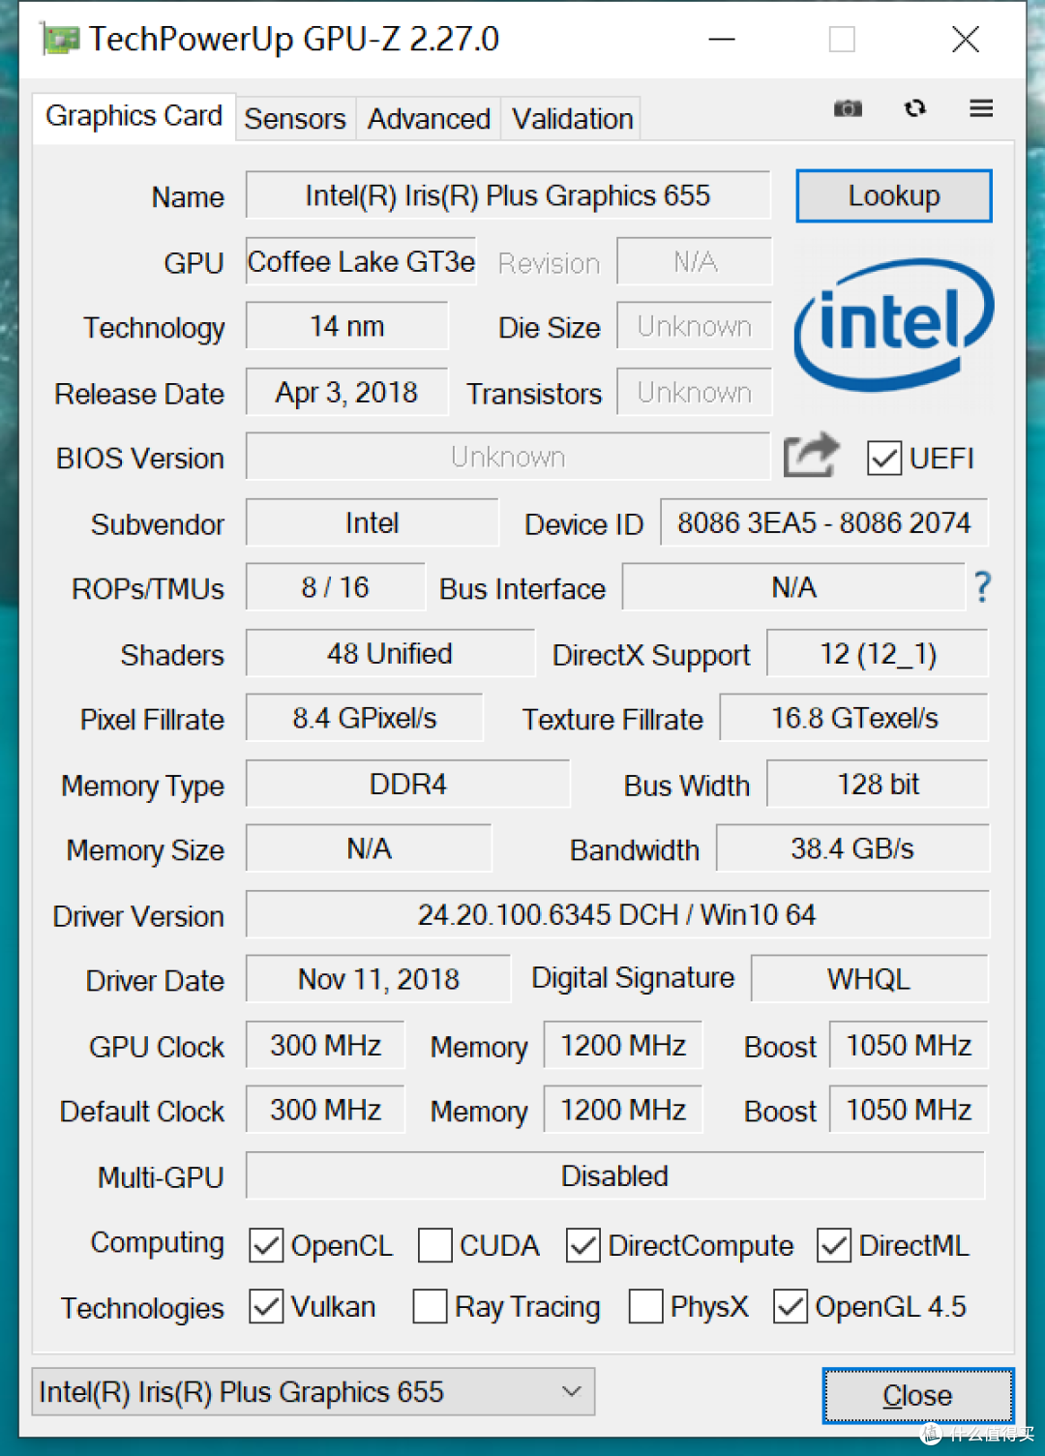1045x1456 pixels.
Task: Toggle the Vulkan checkbox
Action: (266, 1306)
